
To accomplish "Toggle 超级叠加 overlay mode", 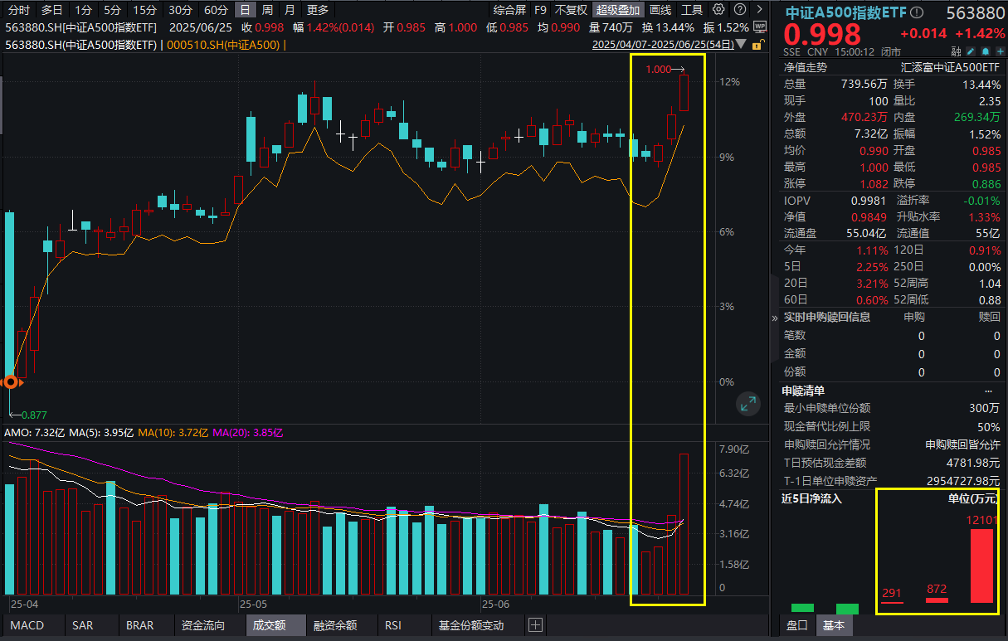I will coord(617,10).
